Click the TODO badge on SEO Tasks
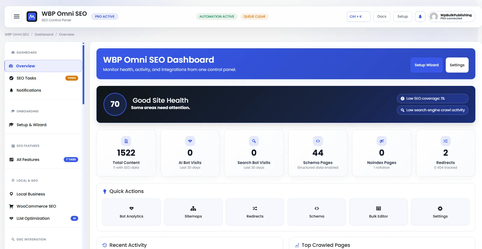 tap(72, 78)
